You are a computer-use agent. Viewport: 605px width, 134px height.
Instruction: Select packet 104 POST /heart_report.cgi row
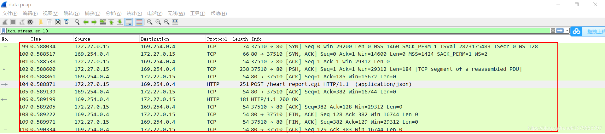point(302,84)
